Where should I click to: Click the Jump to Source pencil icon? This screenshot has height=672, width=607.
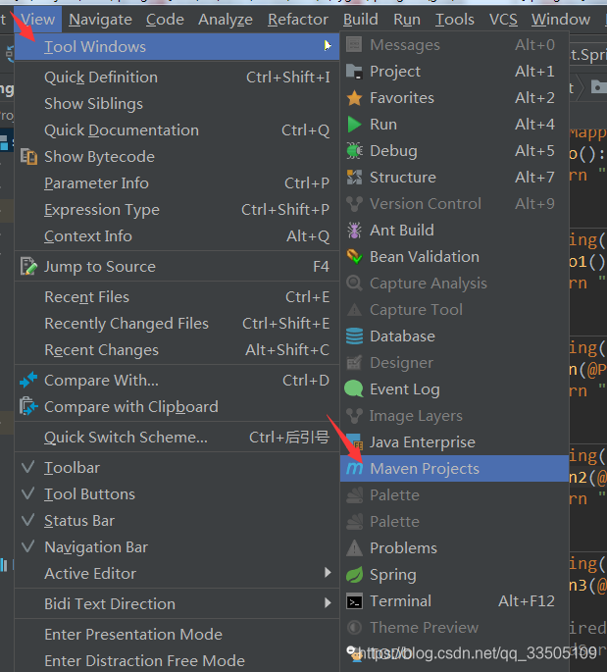click(x=28, y=267)
